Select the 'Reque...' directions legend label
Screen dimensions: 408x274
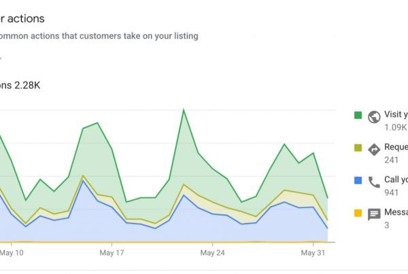pyautogui.click(x=395, y=148)
